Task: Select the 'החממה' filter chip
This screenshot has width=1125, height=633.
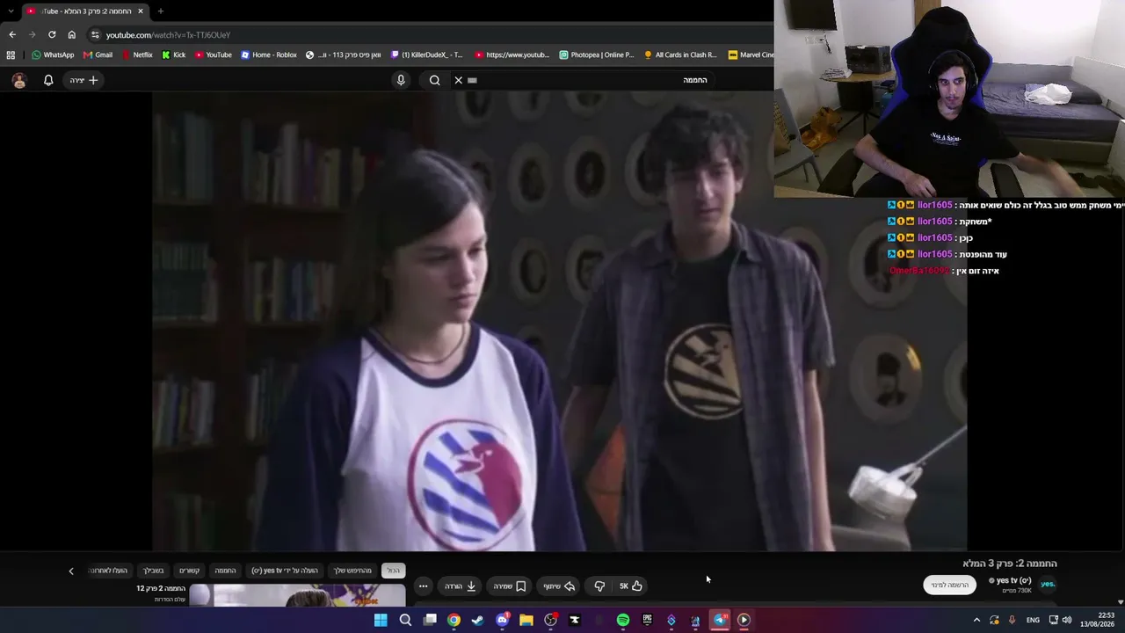Action: tap(226, 571)
